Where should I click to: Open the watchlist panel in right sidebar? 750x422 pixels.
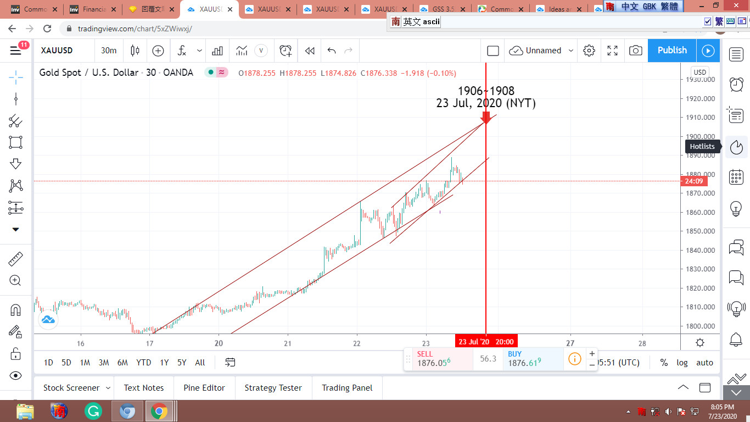736,54
